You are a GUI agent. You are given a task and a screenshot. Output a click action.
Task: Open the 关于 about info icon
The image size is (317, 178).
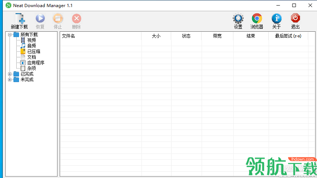coord(277,18)
